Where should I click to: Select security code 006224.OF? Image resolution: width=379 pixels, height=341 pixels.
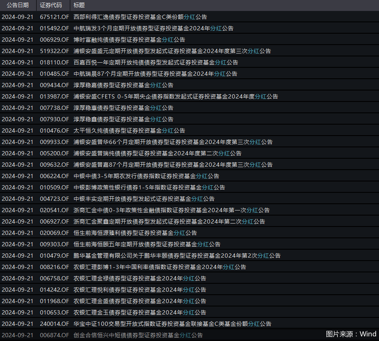(54, 176)
